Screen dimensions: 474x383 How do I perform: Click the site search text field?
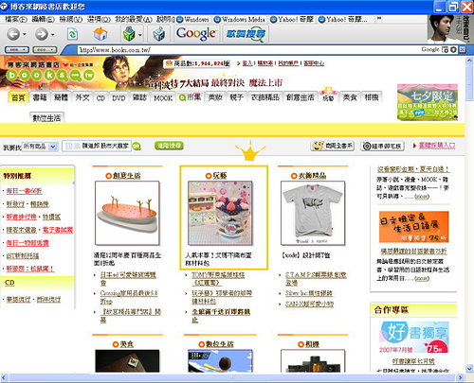(x=97, y=146)
